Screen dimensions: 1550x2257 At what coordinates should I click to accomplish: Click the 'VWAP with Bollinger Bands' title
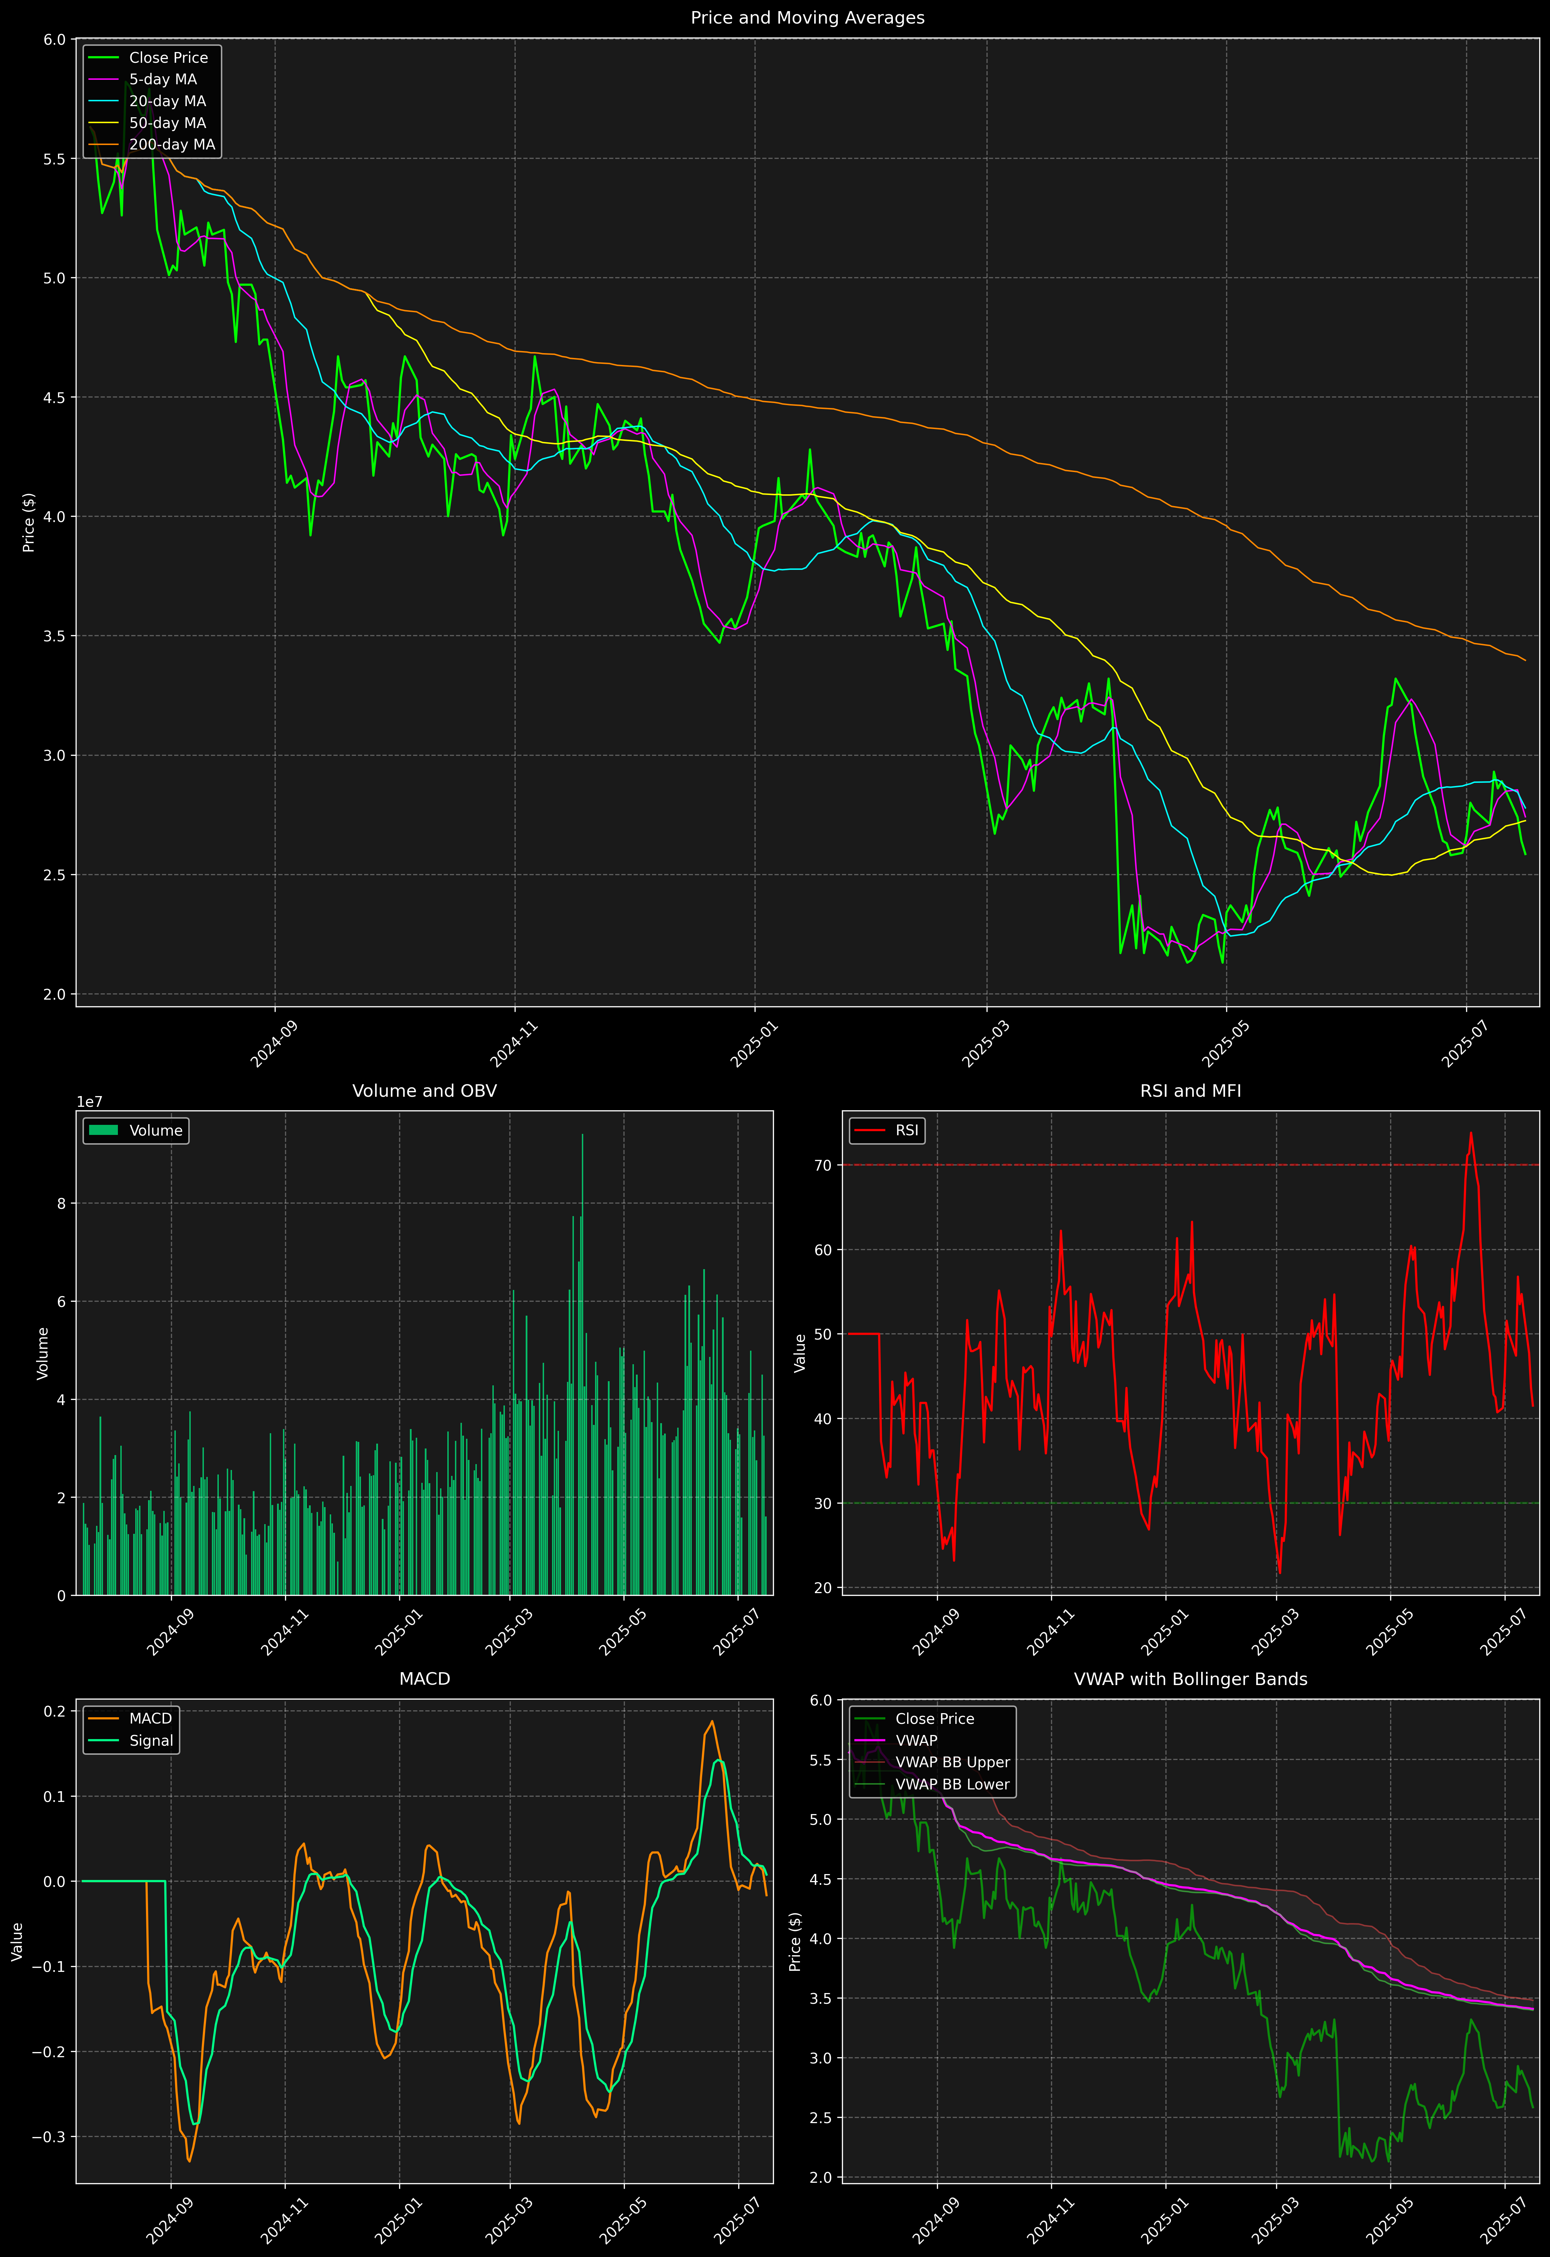coord(1191,1679)
